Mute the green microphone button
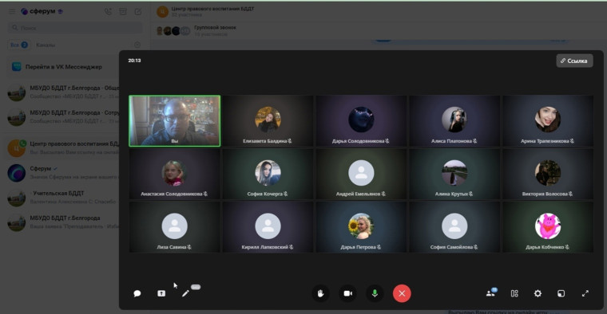The image size is (607, 314). click(375, 293)
